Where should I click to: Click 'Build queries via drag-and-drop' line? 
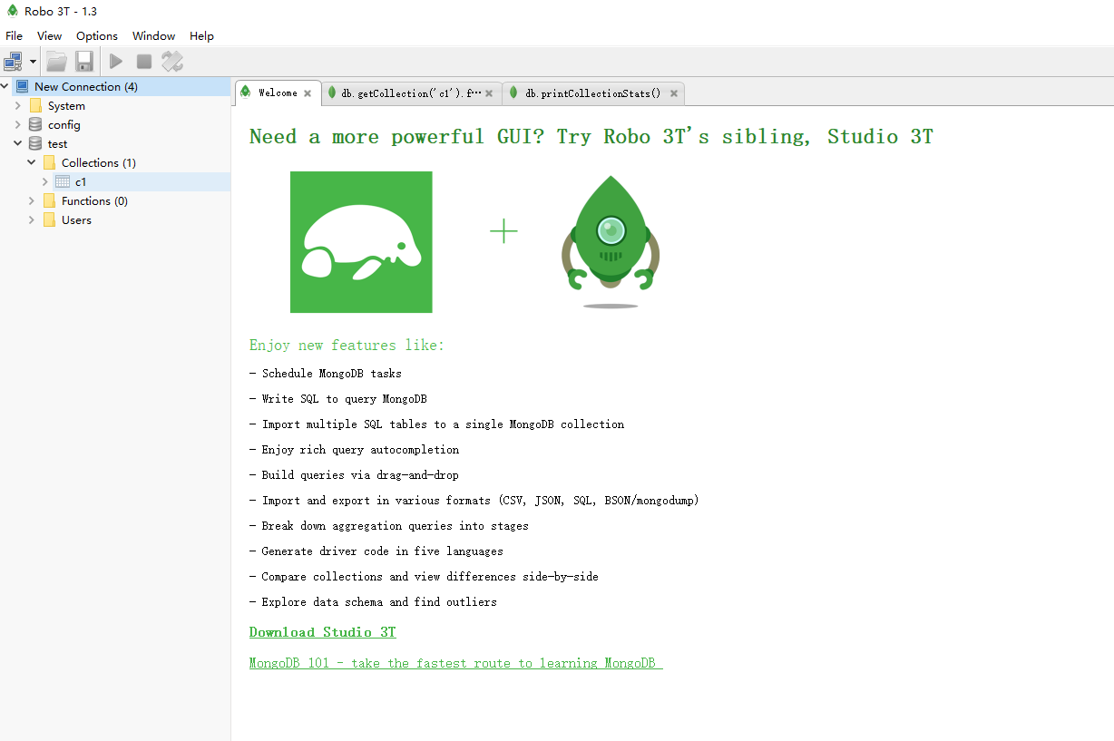(x=354, y=475)
